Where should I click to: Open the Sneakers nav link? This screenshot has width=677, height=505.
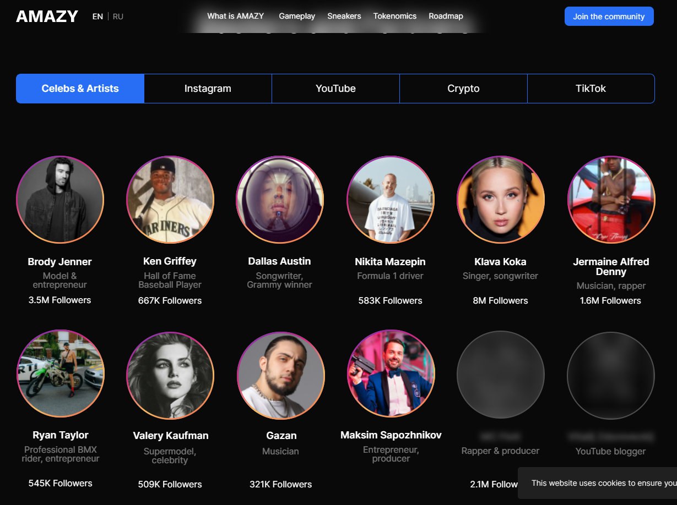344,16
